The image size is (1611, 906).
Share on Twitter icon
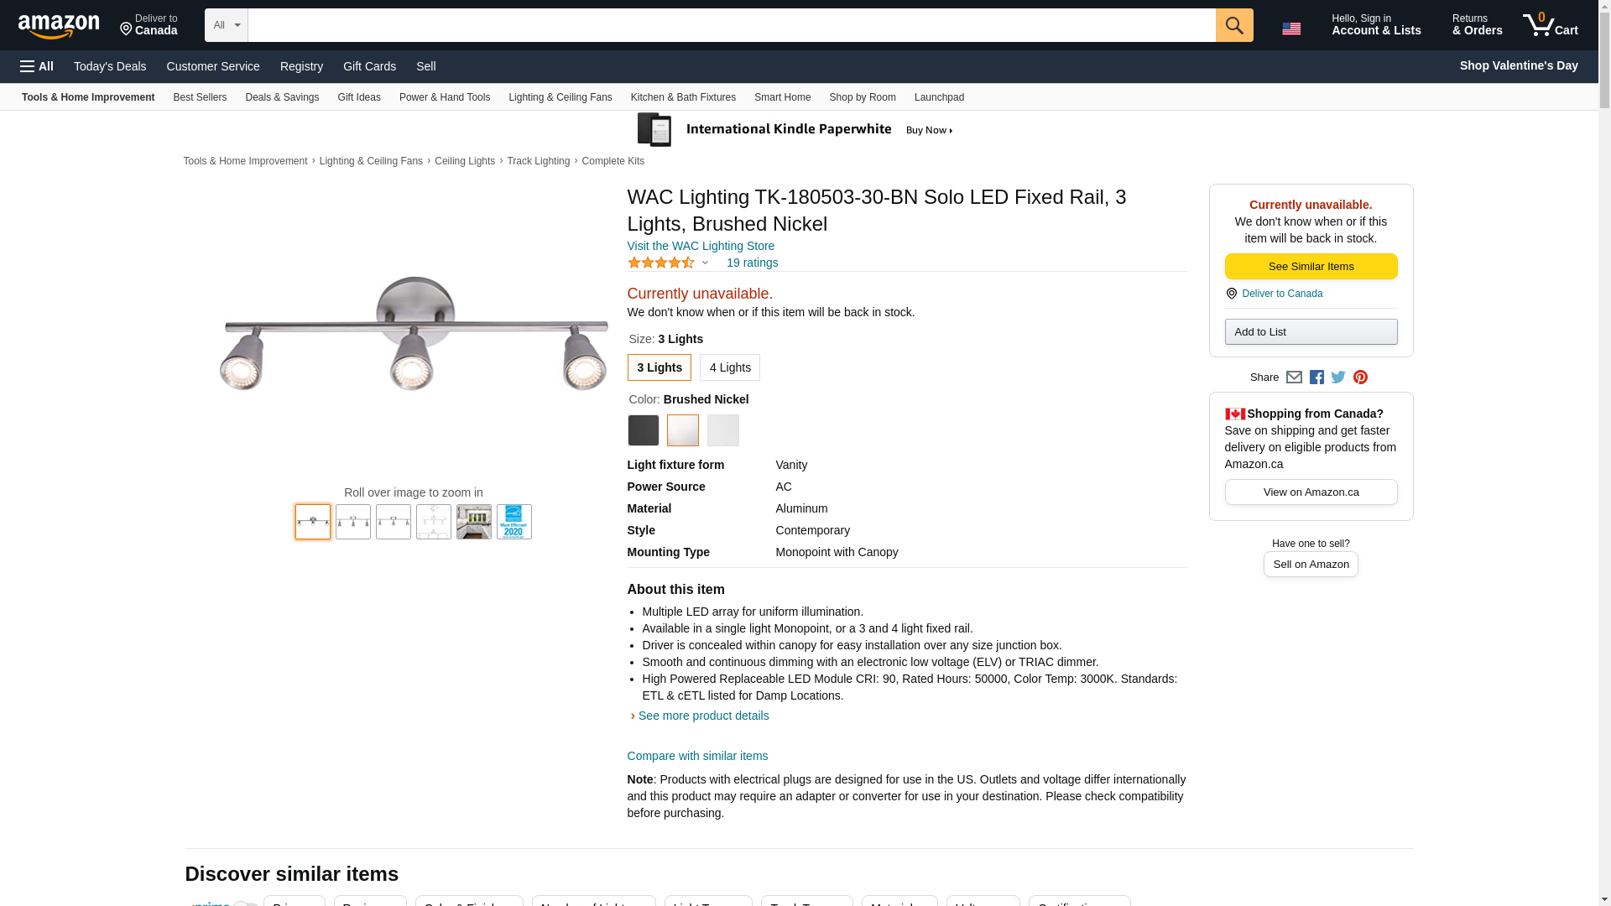point(1338,377)
